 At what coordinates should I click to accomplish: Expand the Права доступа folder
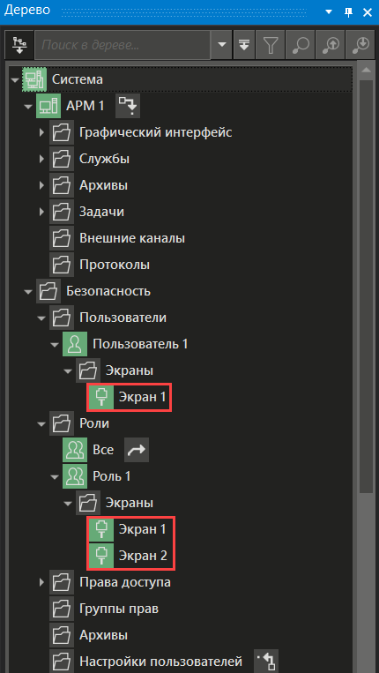[x=41, y=582]
